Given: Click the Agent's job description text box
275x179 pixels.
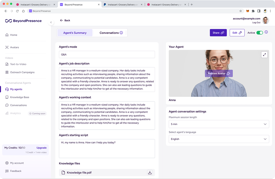Looking at the screenshot, I should [107, 79].
